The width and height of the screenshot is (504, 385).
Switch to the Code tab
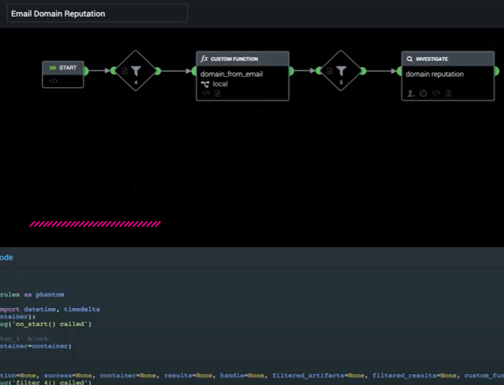click(6, 257)
